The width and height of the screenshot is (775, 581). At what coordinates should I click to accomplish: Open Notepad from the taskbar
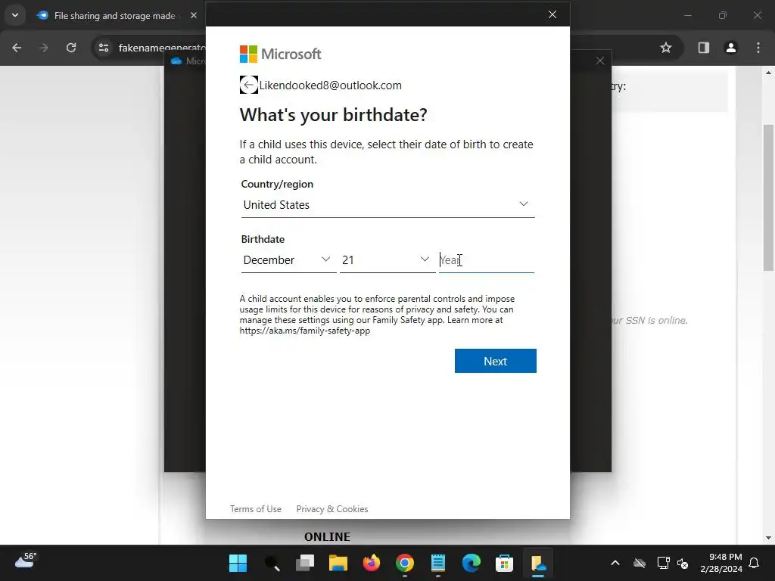coord(438,563)
